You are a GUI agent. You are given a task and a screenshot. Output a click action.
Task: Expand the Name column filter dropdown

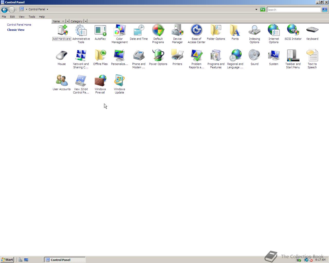point(68,21)
